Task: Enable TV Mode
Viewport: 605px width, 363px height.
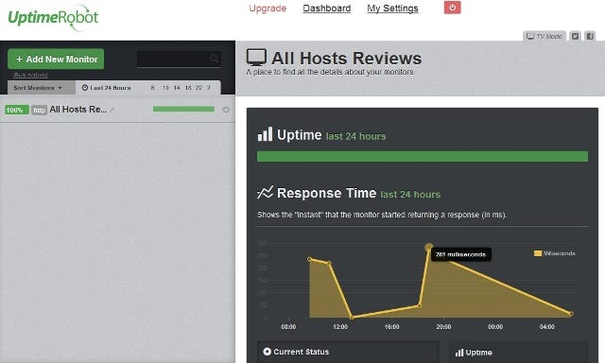Action: [544, 36]
